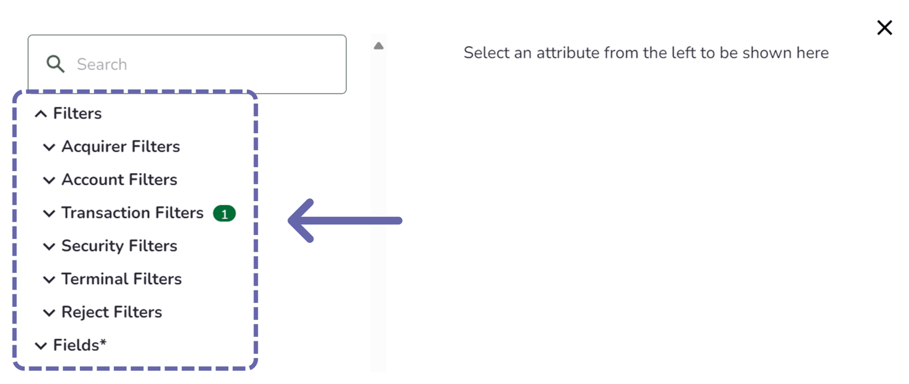Click the green 1 badge on Transaction Filters
Screen dimensions: 909x384
224,214
